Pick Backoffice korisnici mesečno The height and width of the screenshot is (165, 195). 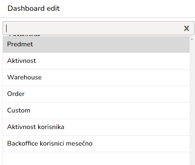point(96,143)
